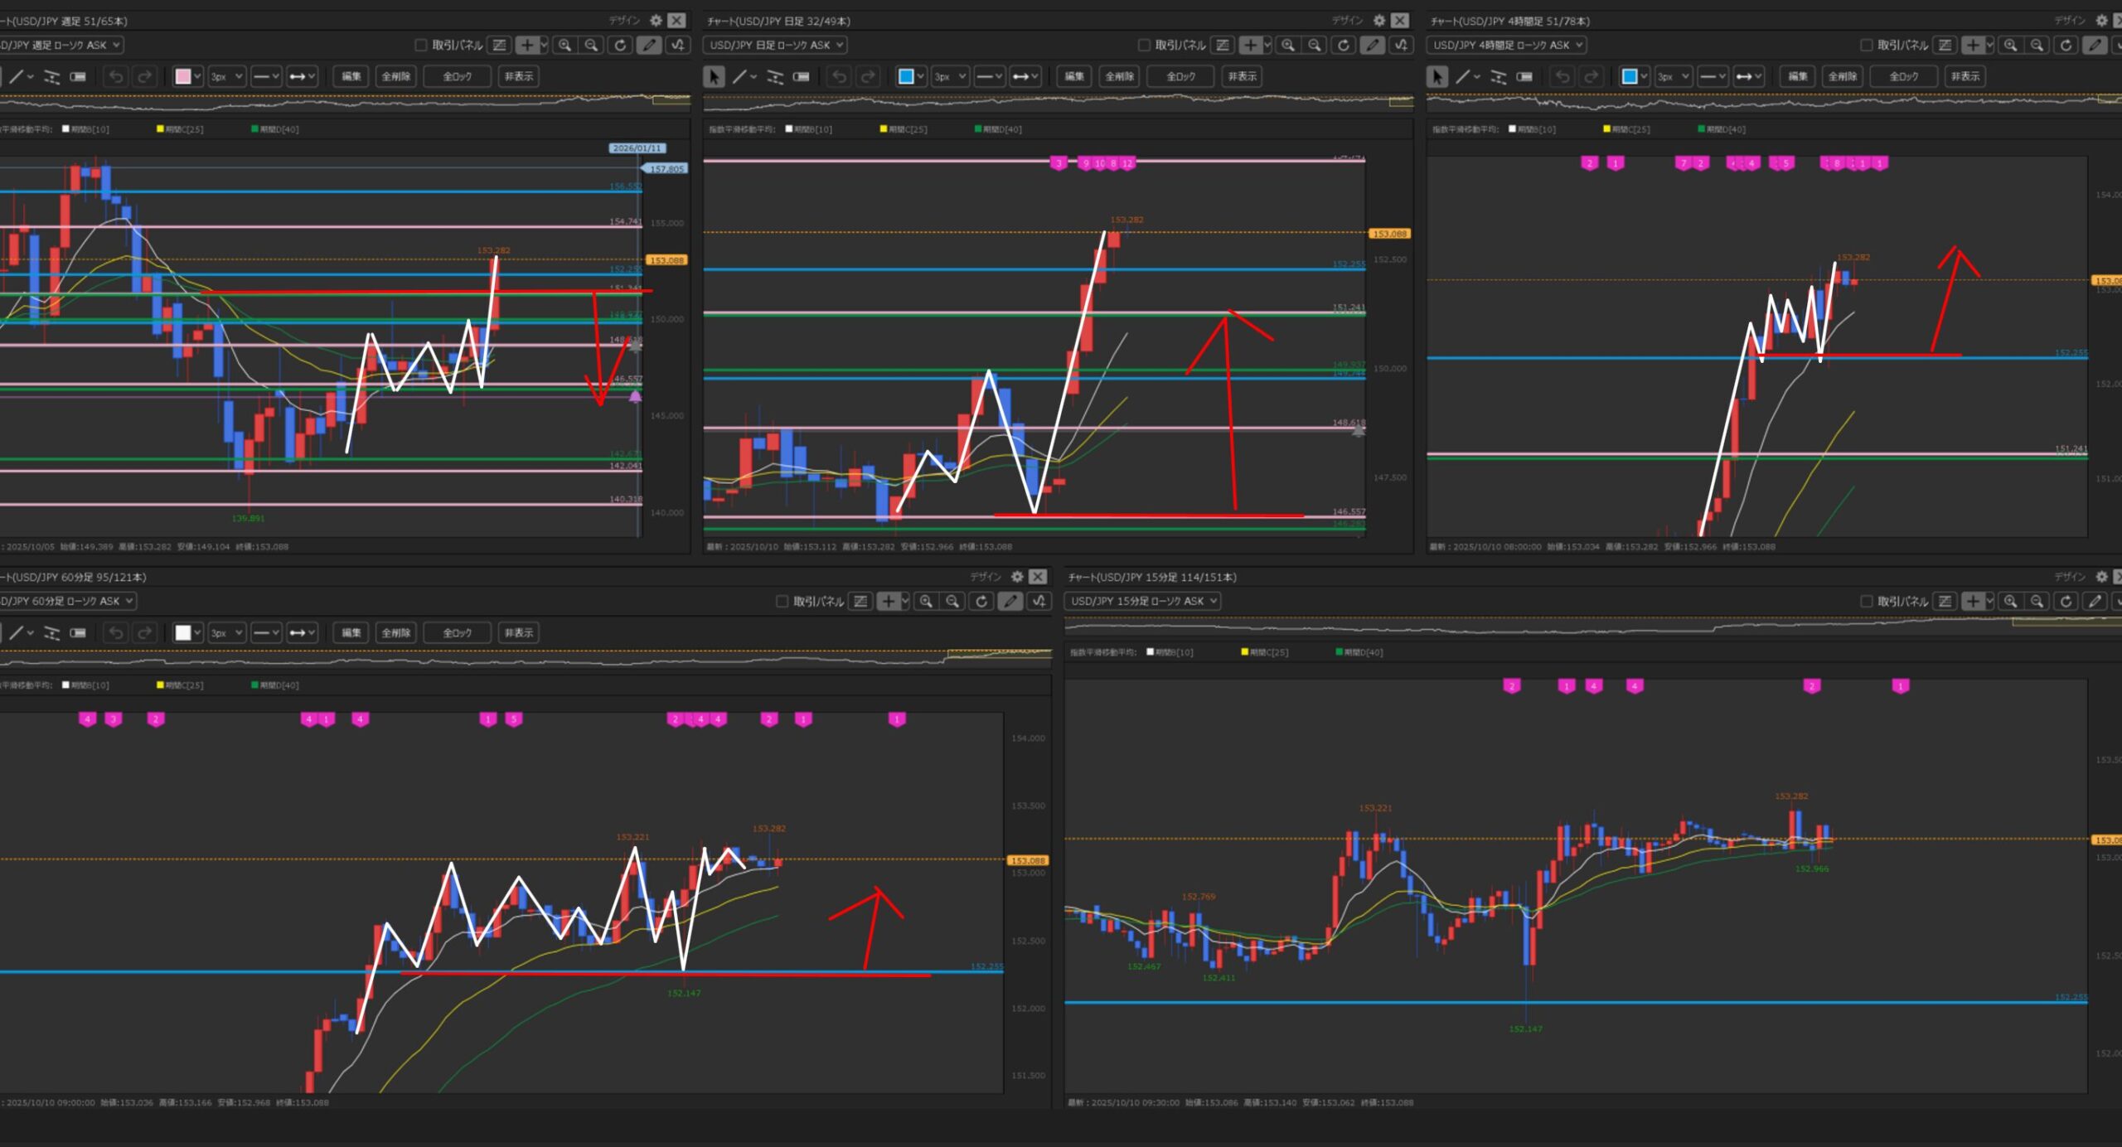The height and width of the screenshot is (1147, 2122).
Task: Open settings gear of 15-minute chart
Action: [2101, 577]
